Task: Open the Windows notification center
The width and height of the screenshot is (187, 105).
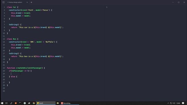Action: click(x=183, y=103)
